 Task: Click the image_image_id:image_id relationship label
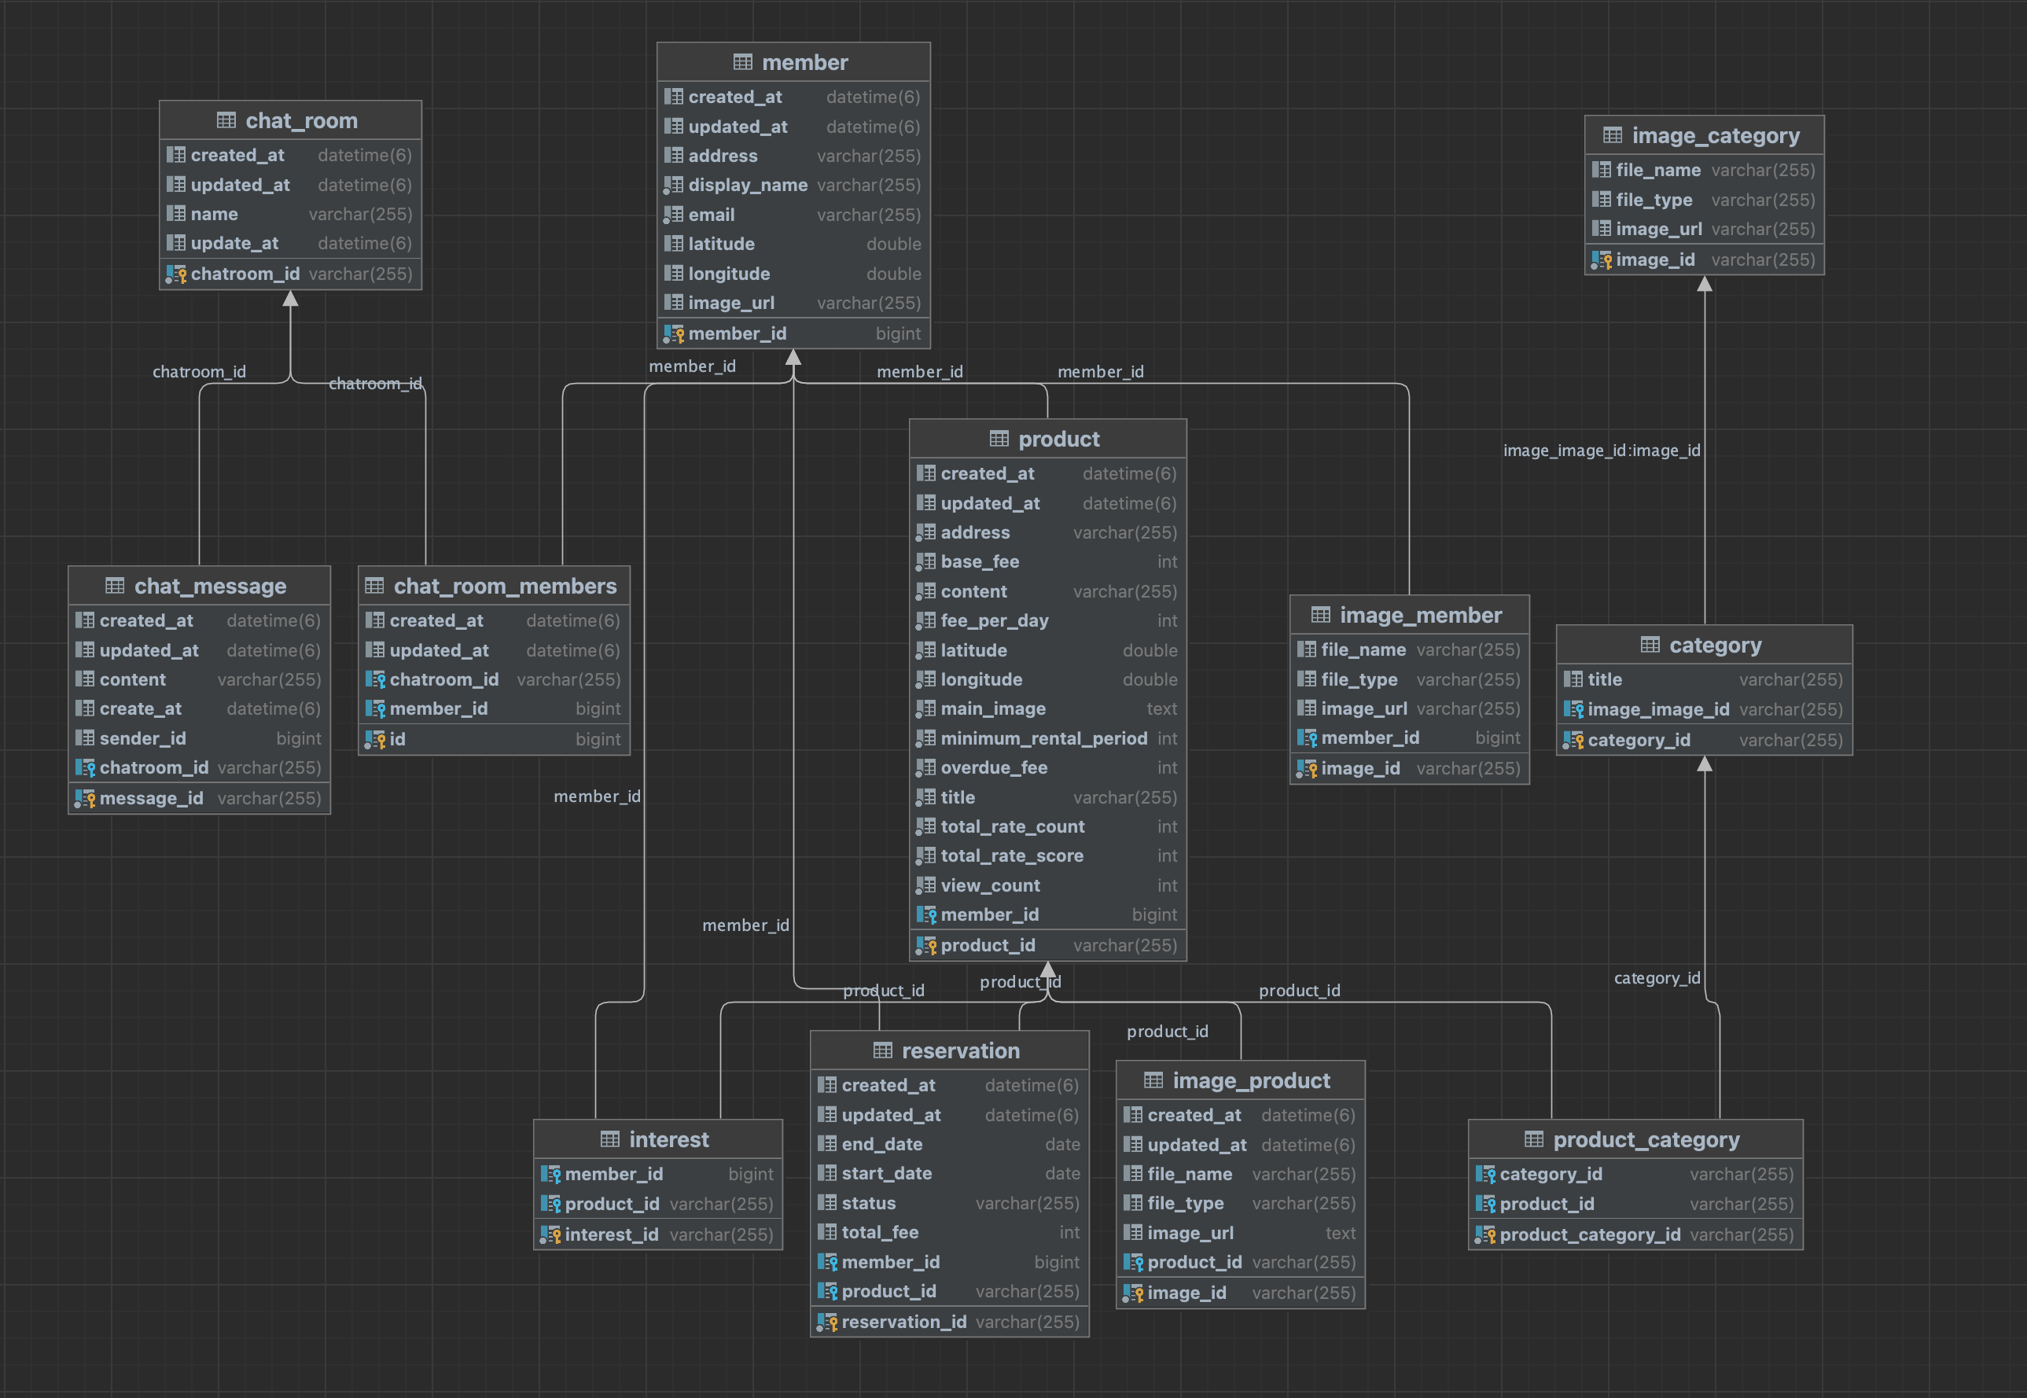click(1602, 451)
